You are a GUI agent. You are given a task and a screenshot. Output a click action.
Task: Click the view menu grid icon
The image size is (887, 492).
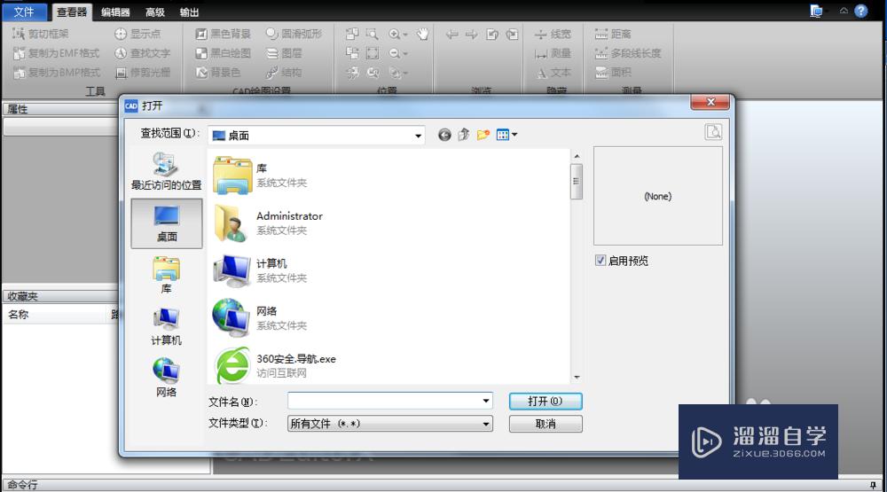502,135
